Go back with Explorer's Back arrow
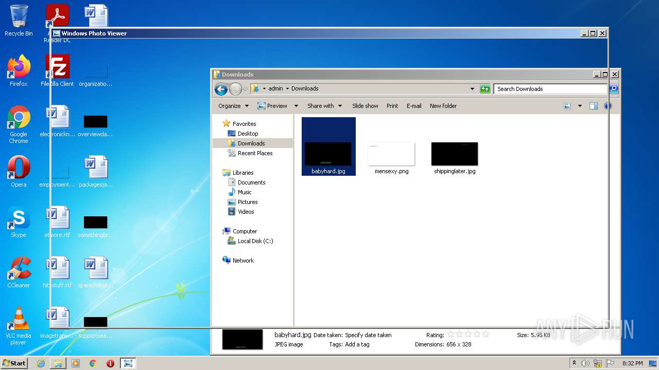 [x=221, y=89]
